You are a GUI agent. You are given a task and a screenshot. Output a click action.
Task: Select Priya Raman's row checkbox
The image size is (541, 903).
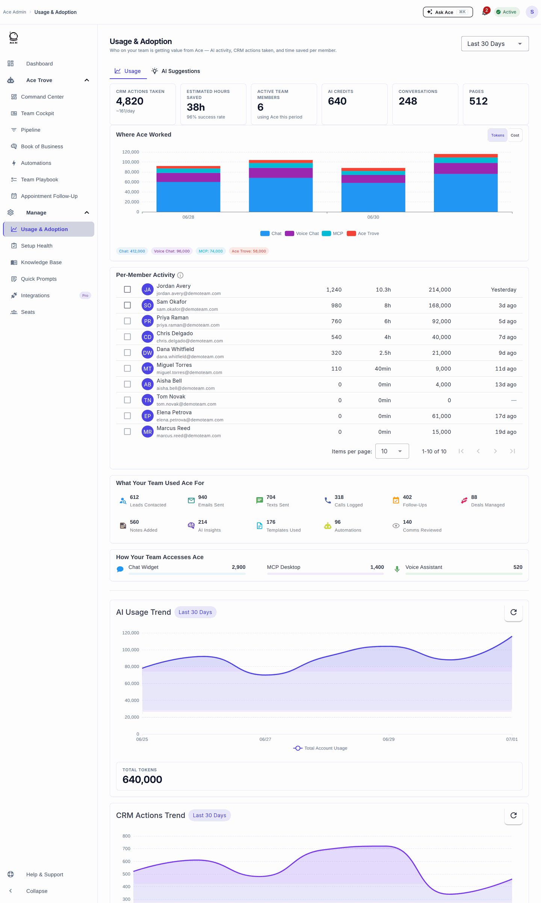(x=127, y=321)
